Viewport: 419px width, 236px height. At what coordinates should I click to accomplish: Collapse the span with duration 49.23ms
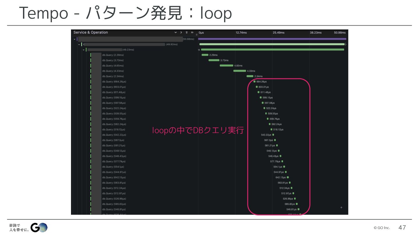click(84, 50)
